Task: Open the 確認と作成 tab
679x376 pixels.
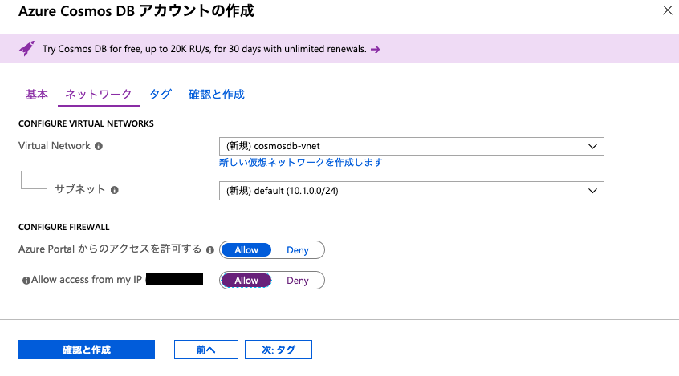Action: point(217,95)
